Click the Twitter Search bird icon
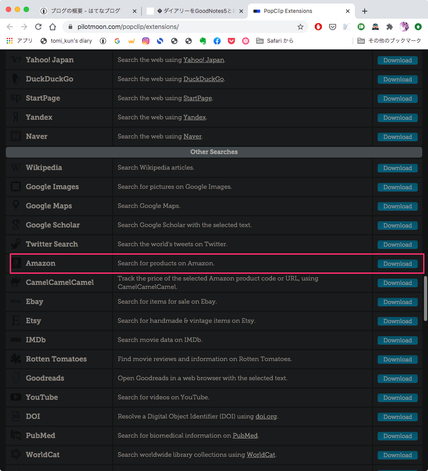 pos(16,244)
